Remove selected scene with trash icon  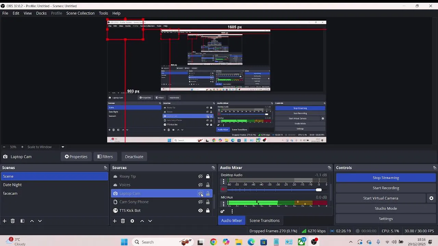pos(13,221)
